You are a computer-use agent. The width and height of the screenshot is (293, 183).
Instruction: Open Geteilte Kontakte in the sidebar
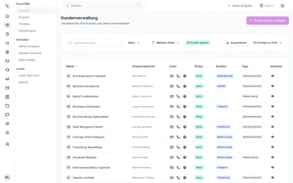pos(30,53)
